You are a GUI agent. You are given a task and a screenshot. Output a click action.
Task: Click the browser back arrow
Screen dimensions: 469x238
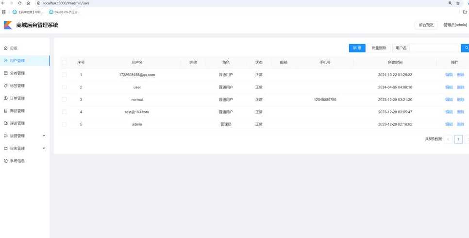click(3, 3)
